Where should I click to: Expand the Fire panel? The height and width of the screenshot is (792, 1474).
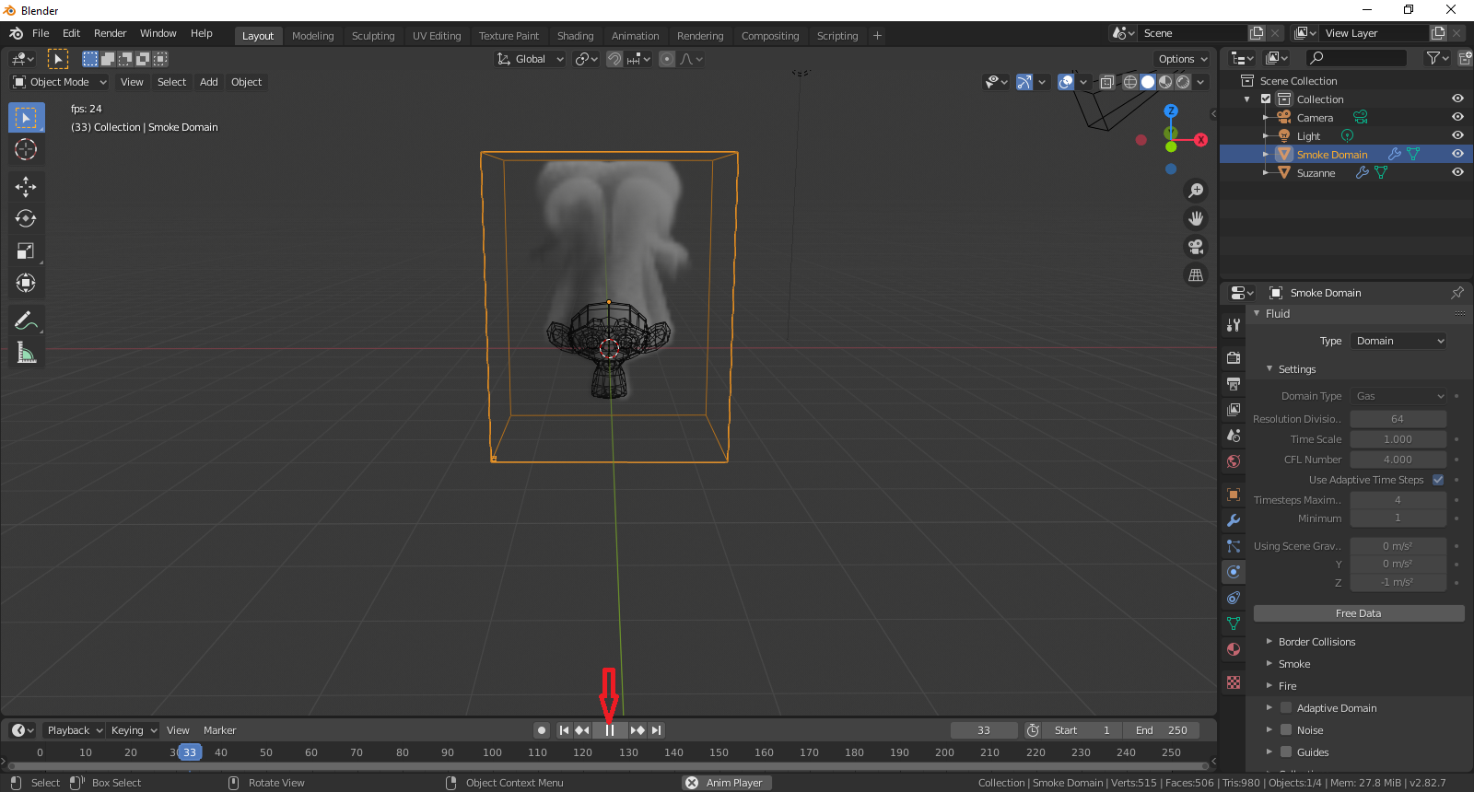pos(1287,686)
